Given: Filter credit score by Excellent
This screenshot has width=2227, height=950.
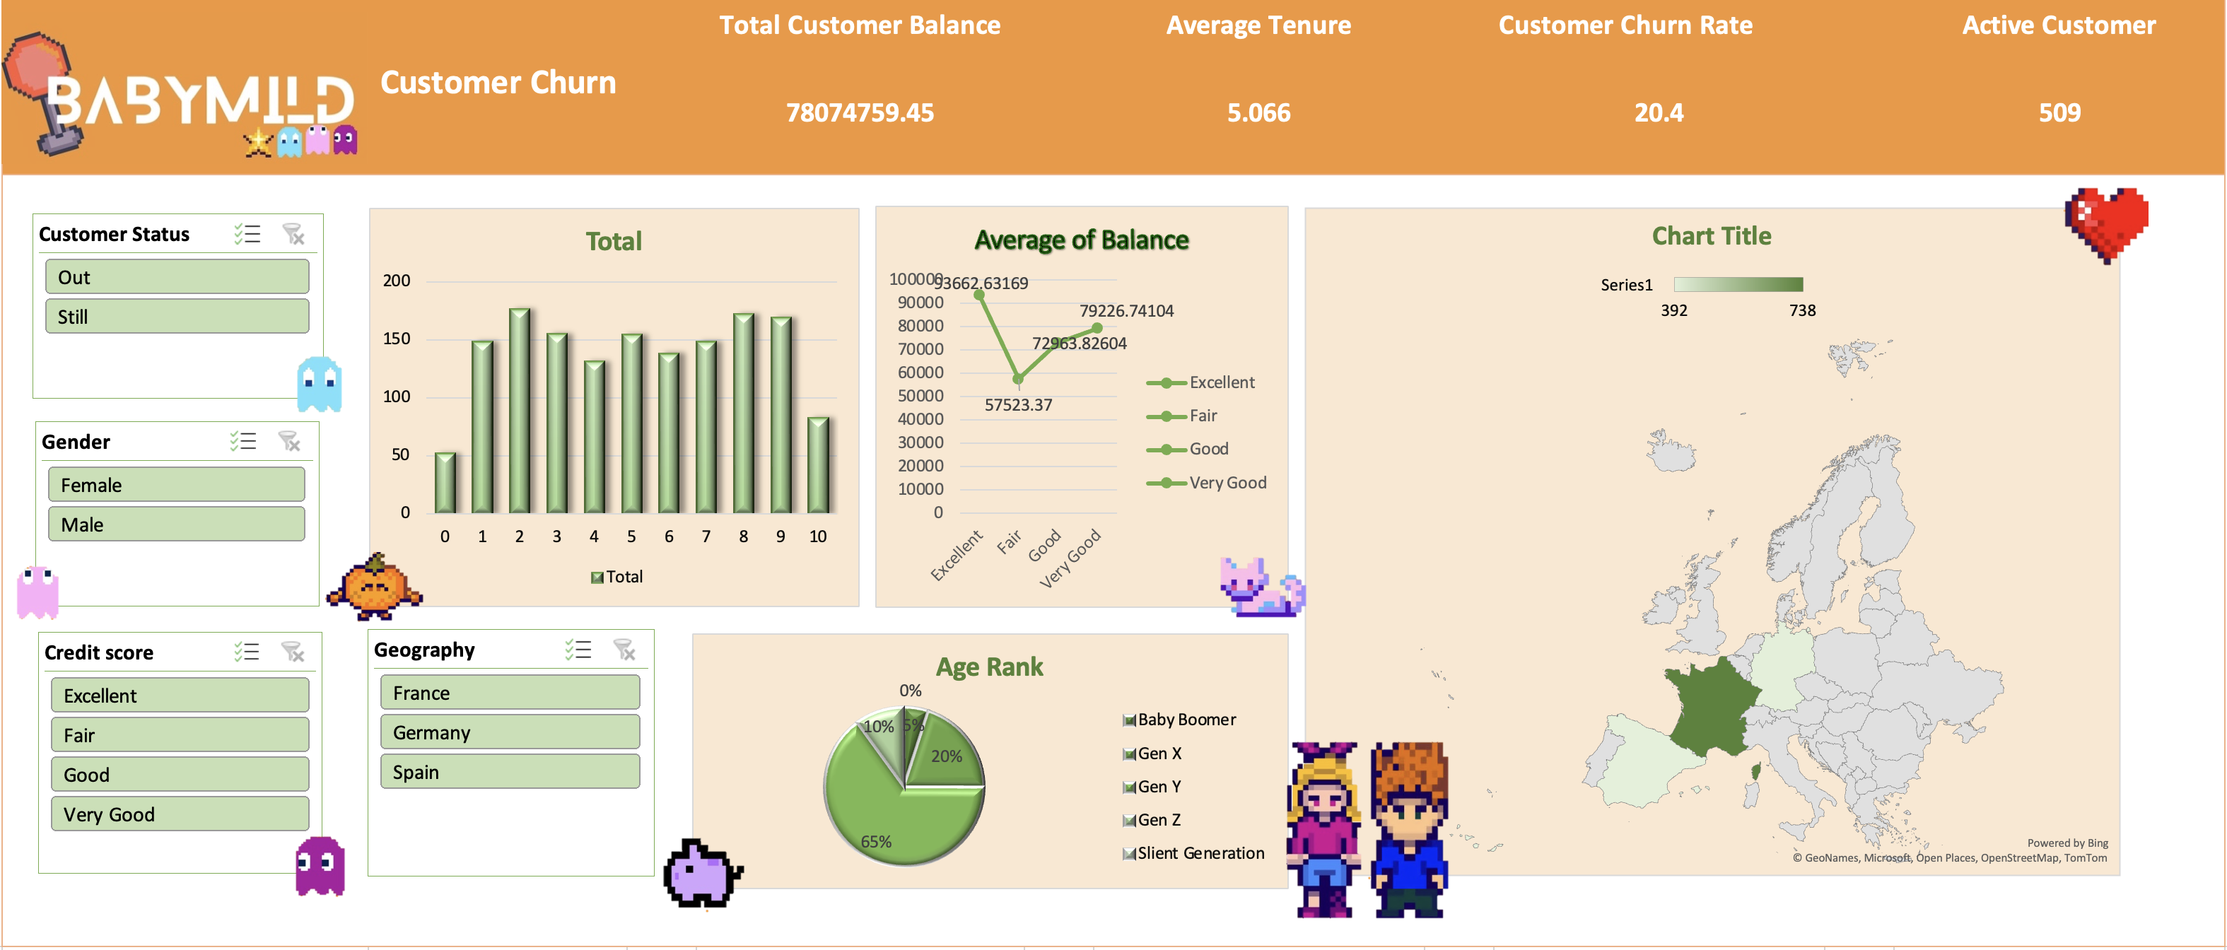Looking at the screenshot, I should [x=180, y=695].
